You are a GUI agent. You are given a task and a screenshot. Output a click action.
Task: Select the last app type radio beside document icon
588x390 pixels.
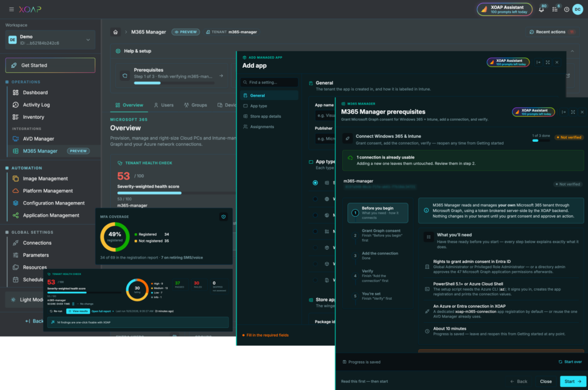315,280
